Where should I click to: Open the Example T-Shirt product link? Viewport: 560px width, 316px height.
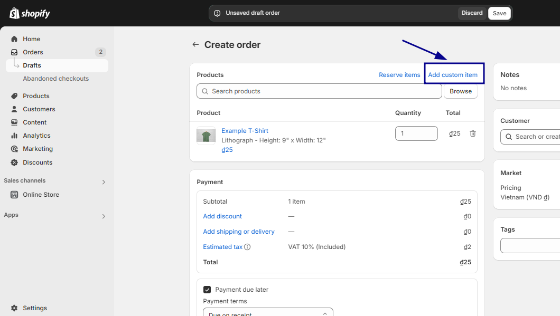point(245,131)
